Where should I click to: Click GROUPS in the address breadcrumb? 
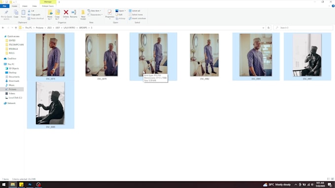[83, 27]
